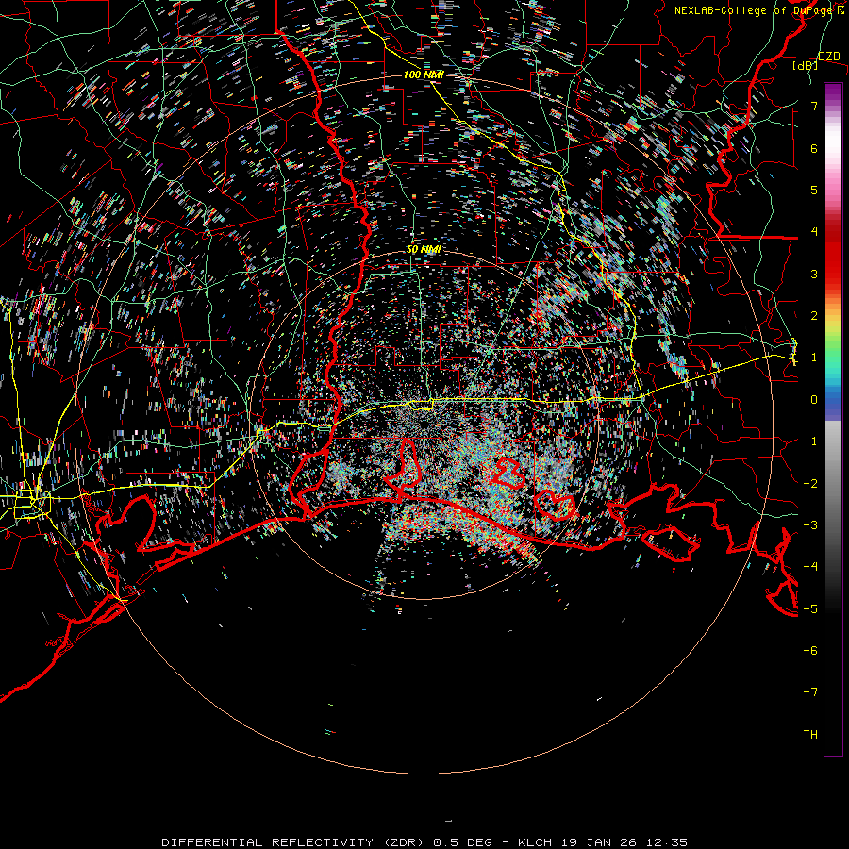Screen dimensions: 849x849
Task: Click the vertical ZDR color scale bar
Action: tap(833, 420)
